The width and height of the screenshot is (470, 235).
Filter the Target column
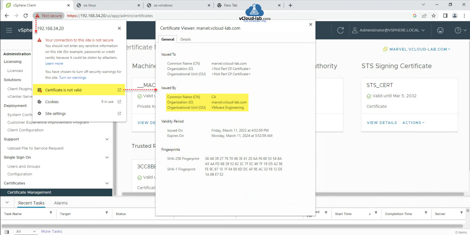107,213
